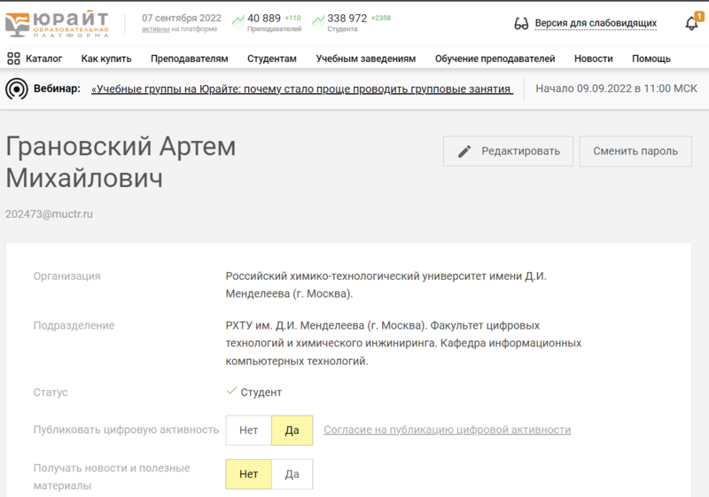Click the students count chart icon
The image size is (709, 497).
(318, 19)
